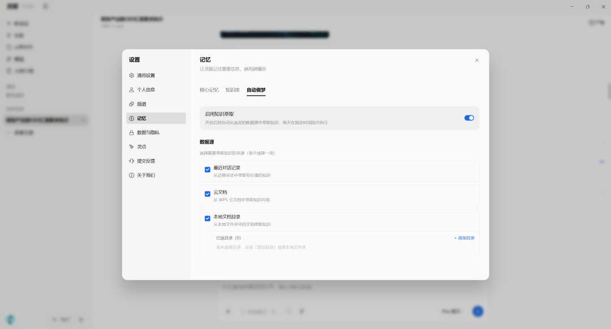This screenshot has width=611, height=329.
Task: Open 提交反馈 headset icon
Action: [x=131, y=161]
